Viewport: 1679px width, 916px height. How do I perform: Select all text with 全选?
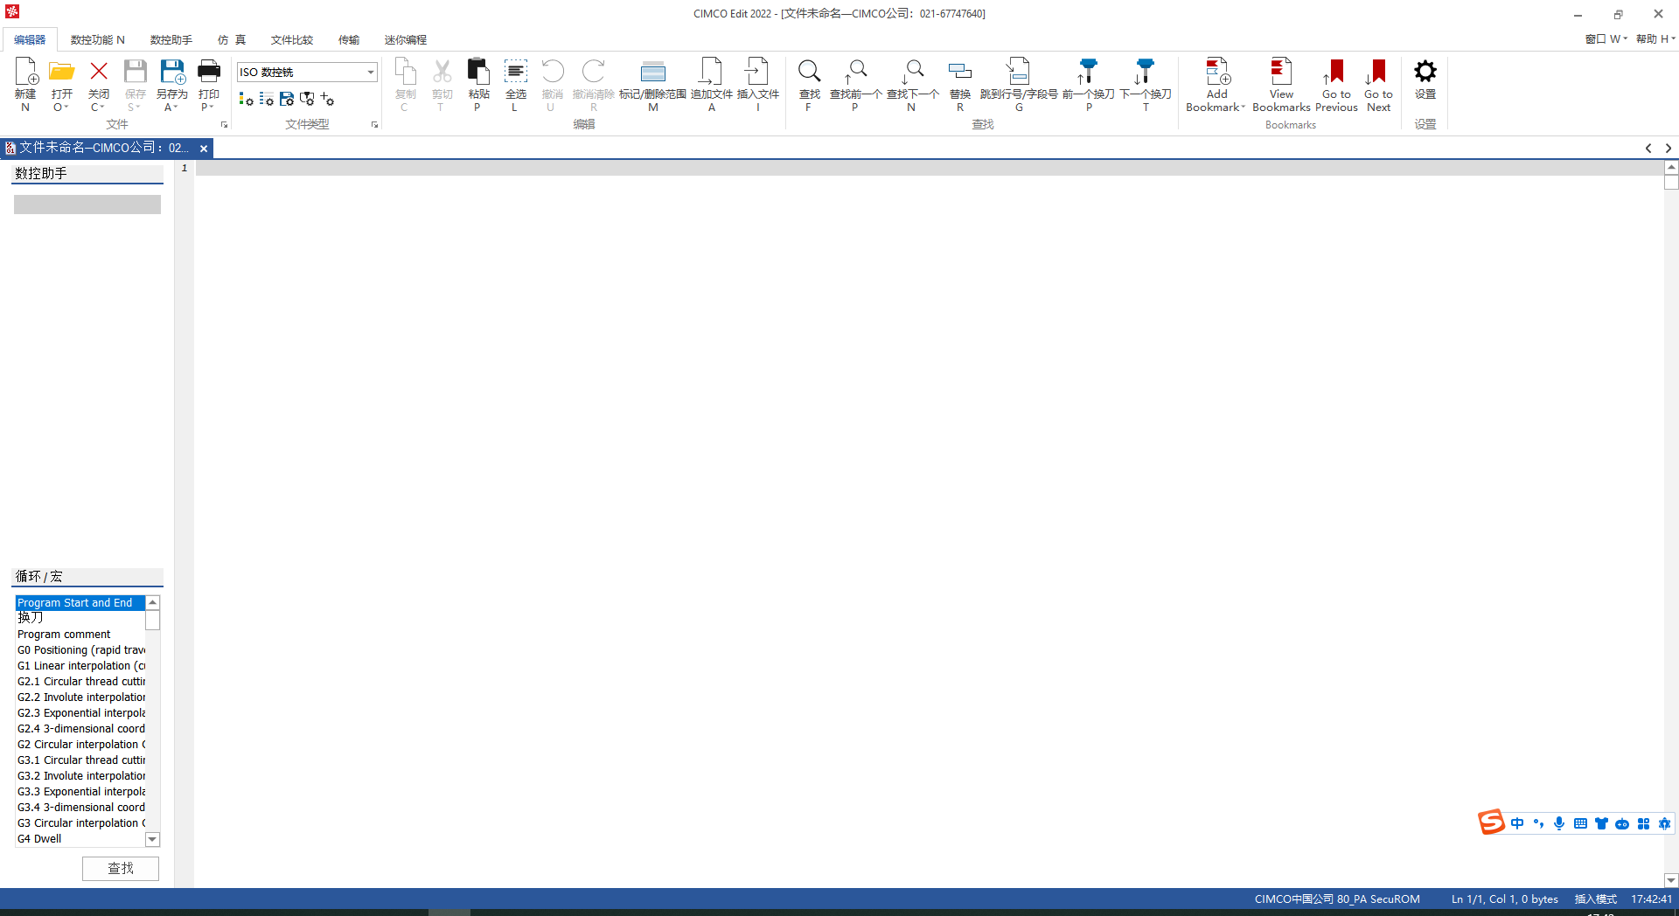[x=516, y=84]
